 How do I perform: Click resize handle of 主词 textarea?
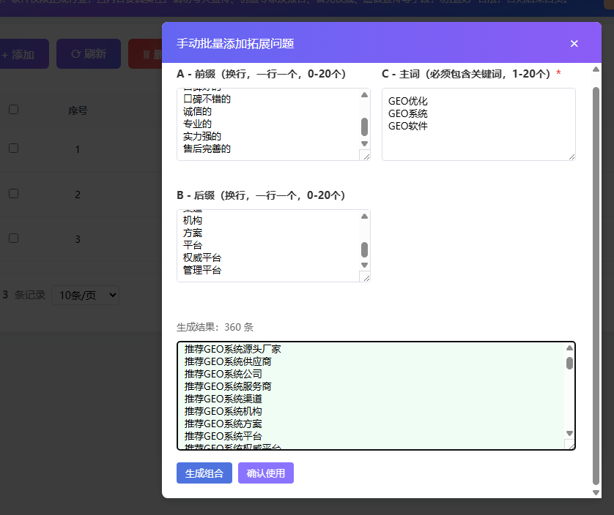pyautogui.click(x=572, y=157)
